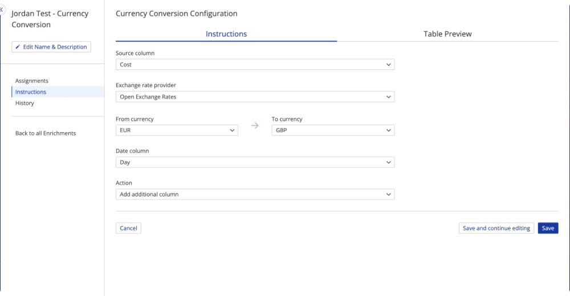Click the arrow between currency fields
This screenshot has width=570, height=296.
[x=255, y=126]
